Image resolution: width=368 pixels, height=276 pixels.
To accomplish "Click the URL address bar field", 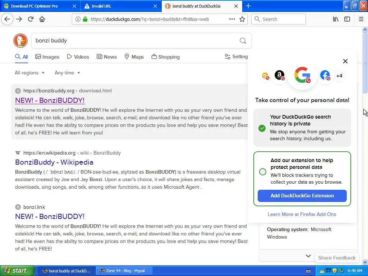I will (160, 19).
